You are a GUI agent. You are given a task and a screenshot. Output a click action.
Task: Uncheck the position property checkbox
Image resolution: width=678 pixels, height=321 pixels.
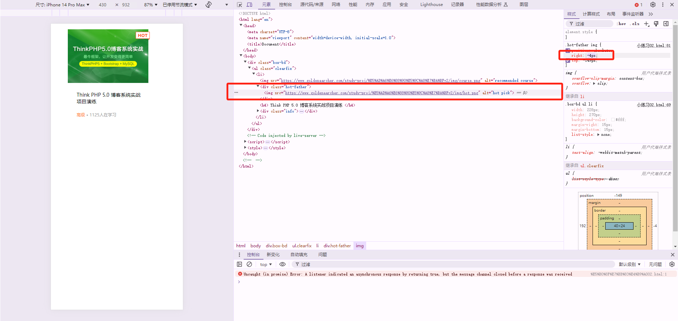click(568, 50)
